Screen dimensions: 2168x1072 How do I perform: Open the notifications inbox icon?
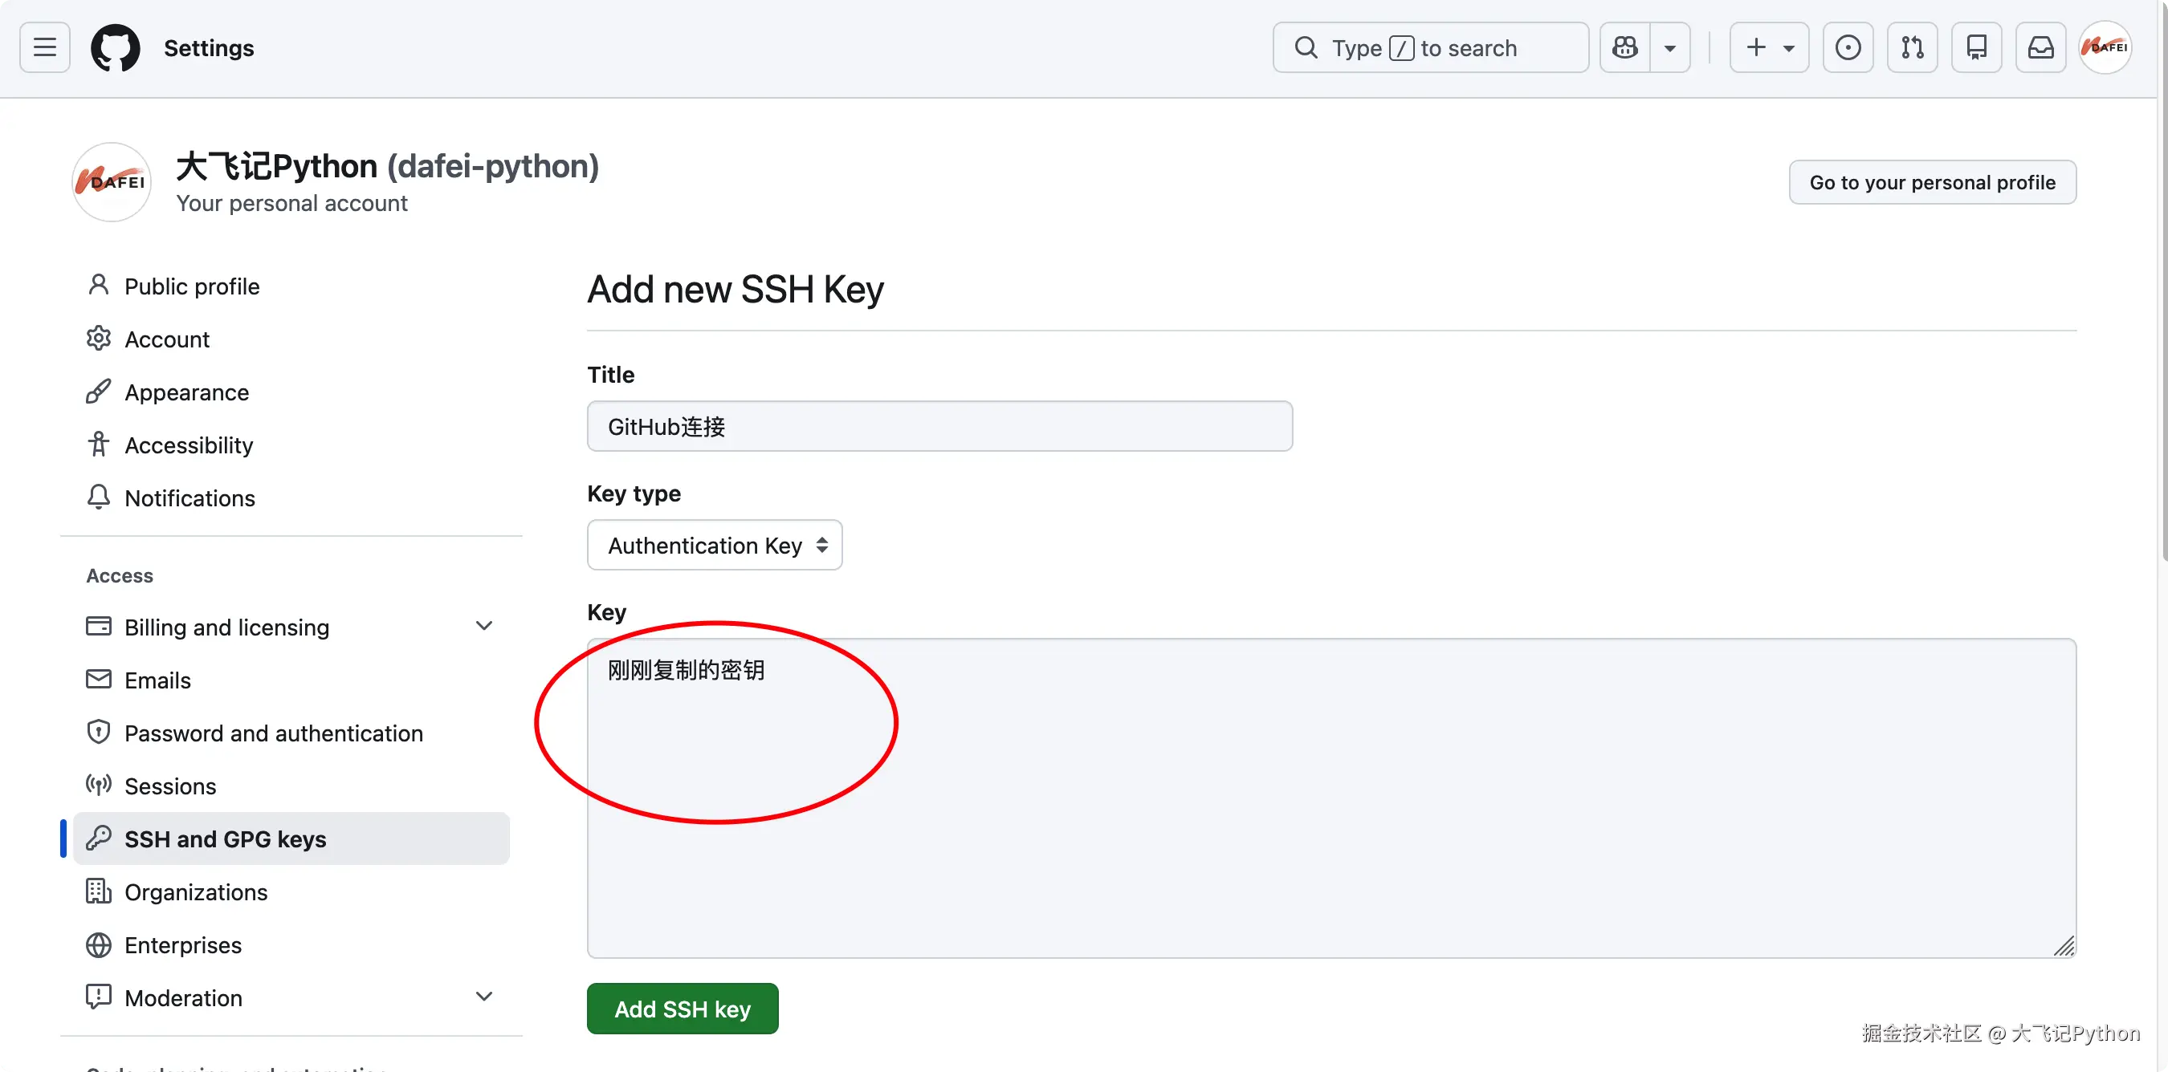(x=2040, y=48)
